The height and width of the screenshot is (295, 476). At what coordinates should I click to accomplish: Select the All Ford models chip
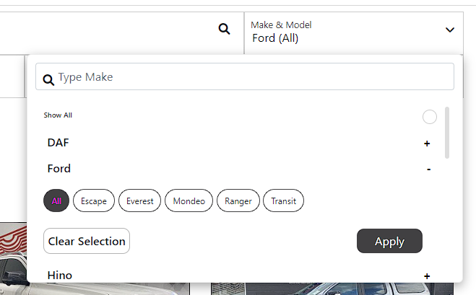[x=56, y=201]
